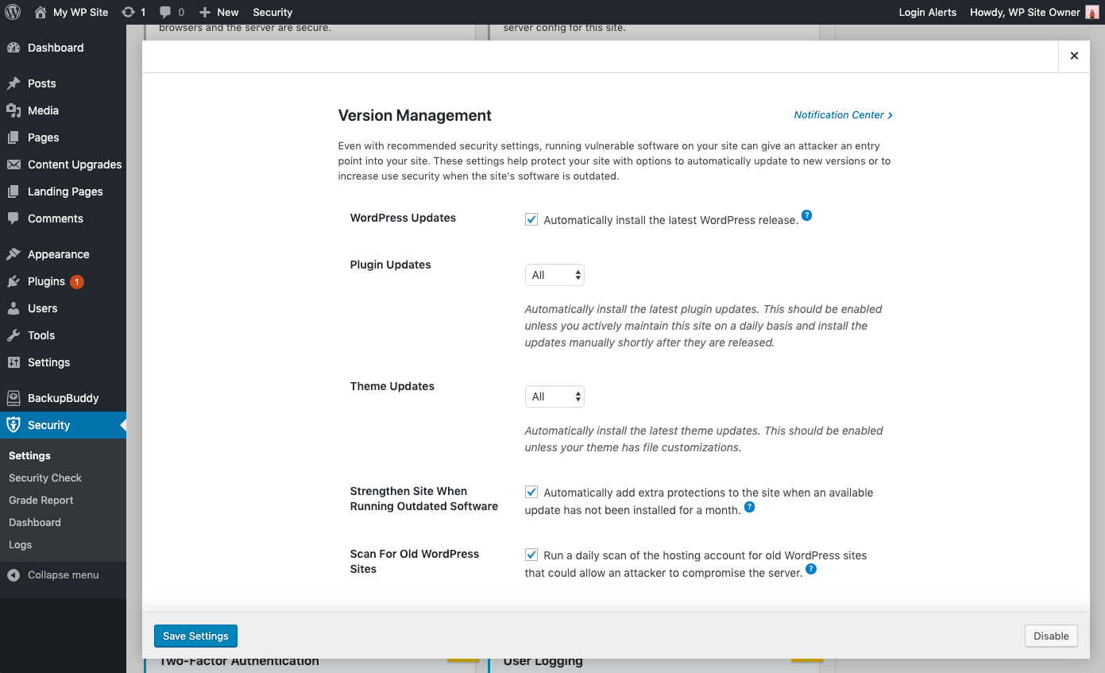
Task: Open help tooltip for Scan For Old WordPress Sites
Action: [811, 569]
